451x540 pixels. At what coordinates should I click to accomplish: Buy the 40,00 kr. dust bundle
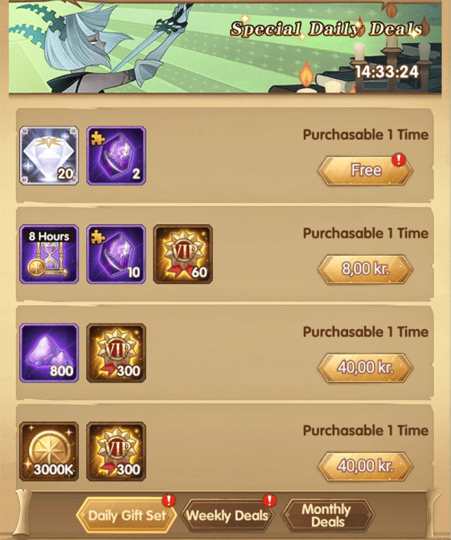pyautogui.click(x=366, y=368)
